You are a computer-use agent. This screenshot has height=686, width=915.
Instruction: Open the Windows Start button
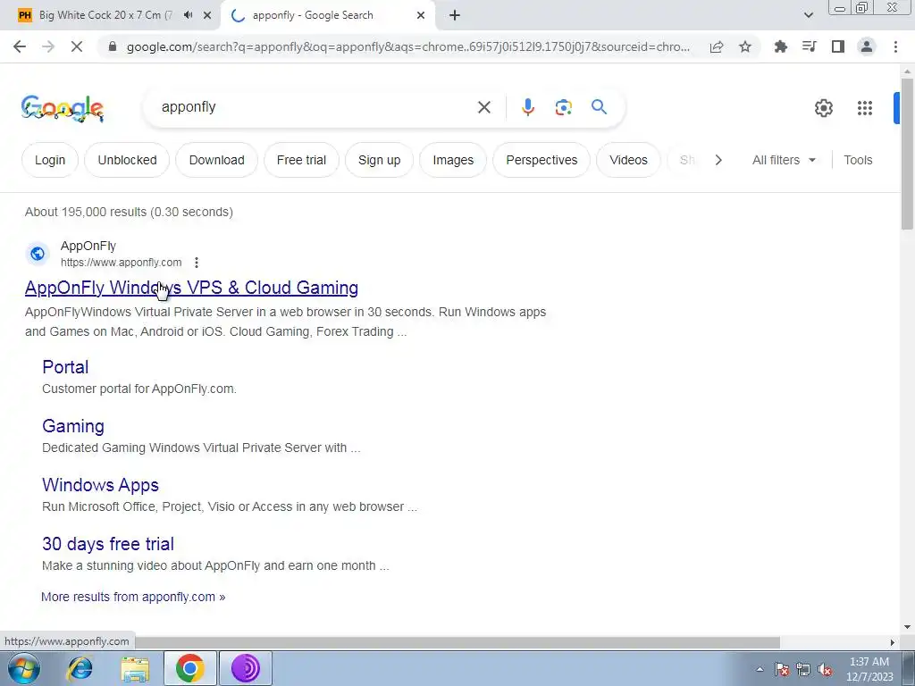24,668
